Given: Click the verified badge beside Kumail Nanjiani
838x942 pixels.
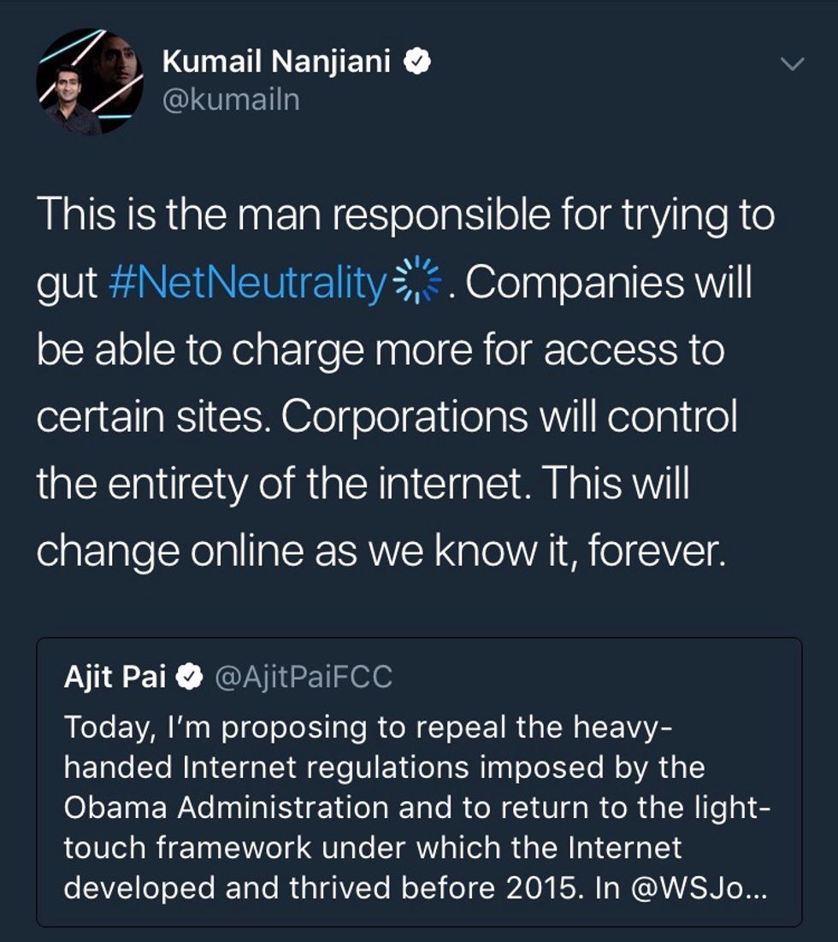Looking at the screenshot, I should point(417,62).
